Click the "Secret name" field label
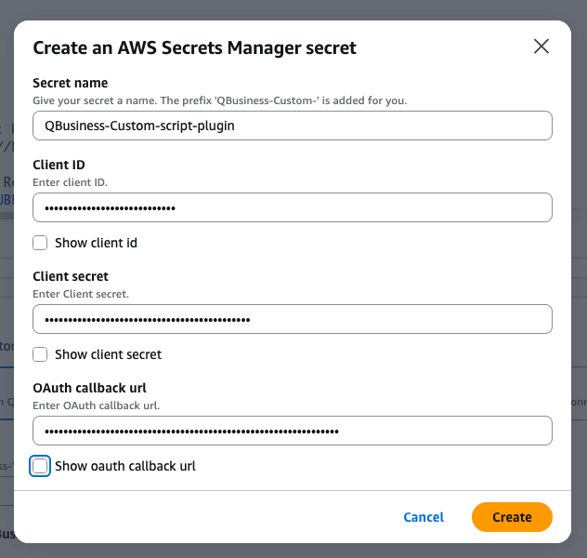Screen dimensions: 587x558 point(71,83)
